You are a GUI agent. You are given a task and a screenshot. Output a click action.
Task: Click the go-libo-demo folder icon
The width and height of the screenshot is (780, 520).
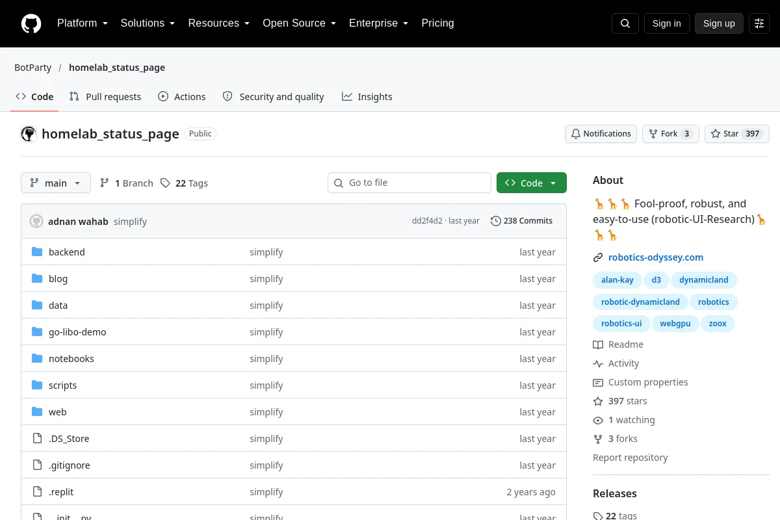pyautogui.click(x=37, y=331)
